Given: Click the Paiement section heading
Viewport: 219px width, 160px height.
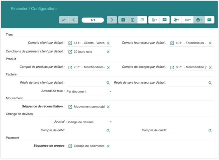Looking at the screenshot, I should pyautogui.click(x=12, y=138).
